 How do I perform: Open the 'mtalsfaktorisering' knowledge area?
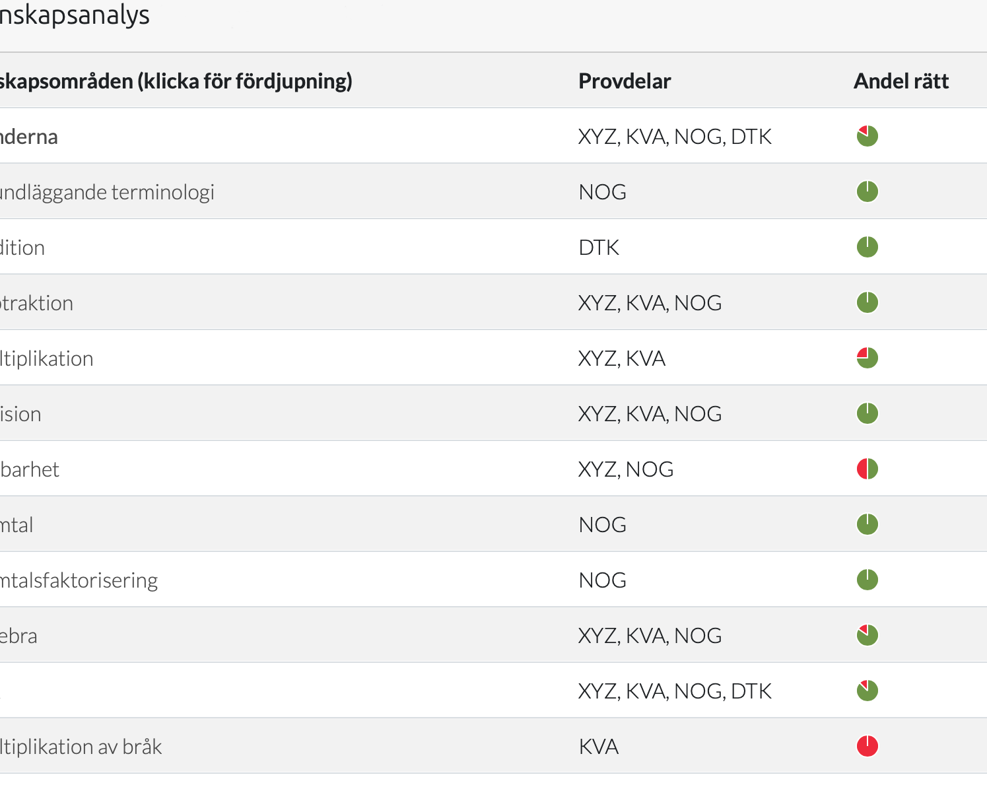pos(79,580)
